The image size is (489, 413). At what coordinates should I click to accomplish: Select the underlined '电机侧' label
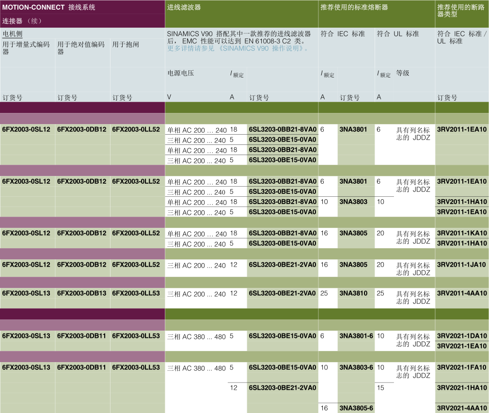(x=13, y=33)
